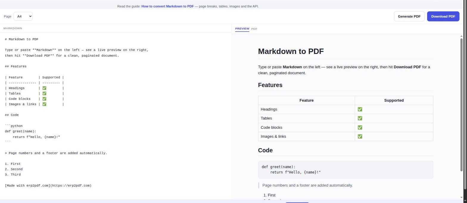
Task: Click the 'Code' heading in preview
Action: [265, 150]
